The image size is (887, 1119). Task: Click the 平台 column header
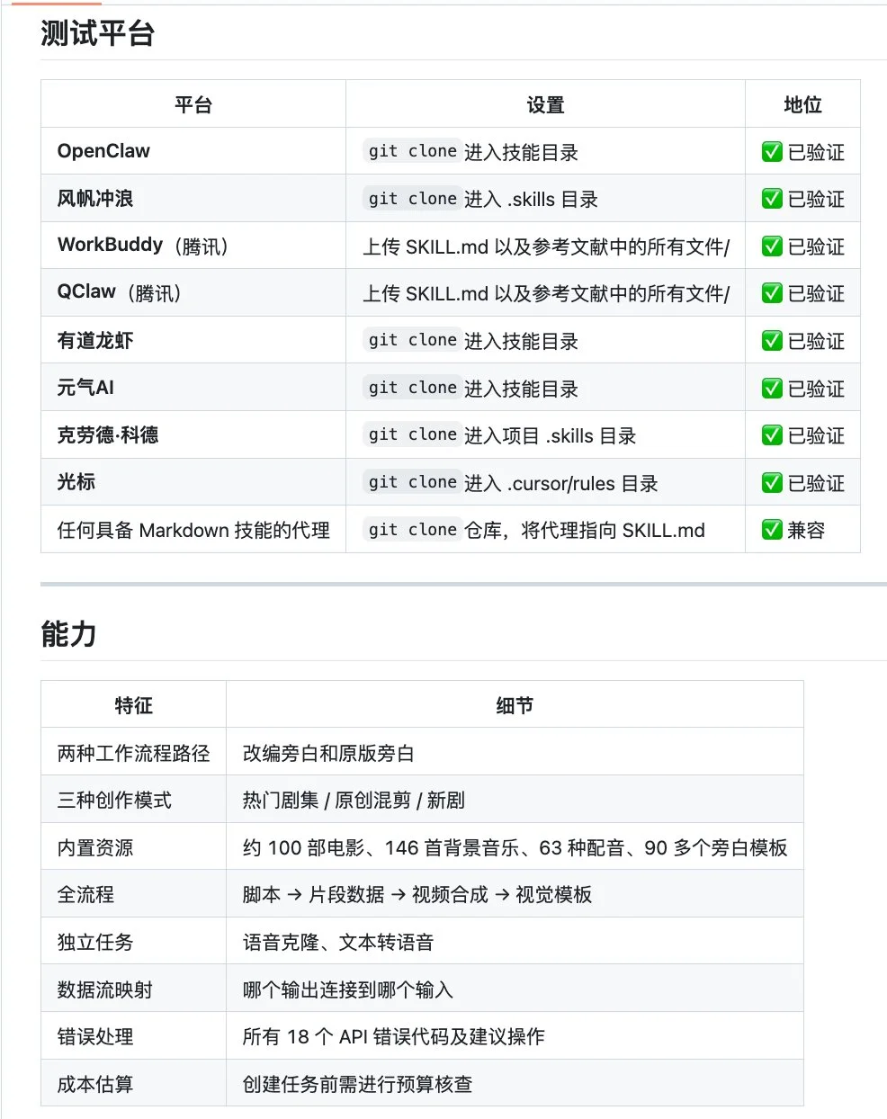point(193,104)
